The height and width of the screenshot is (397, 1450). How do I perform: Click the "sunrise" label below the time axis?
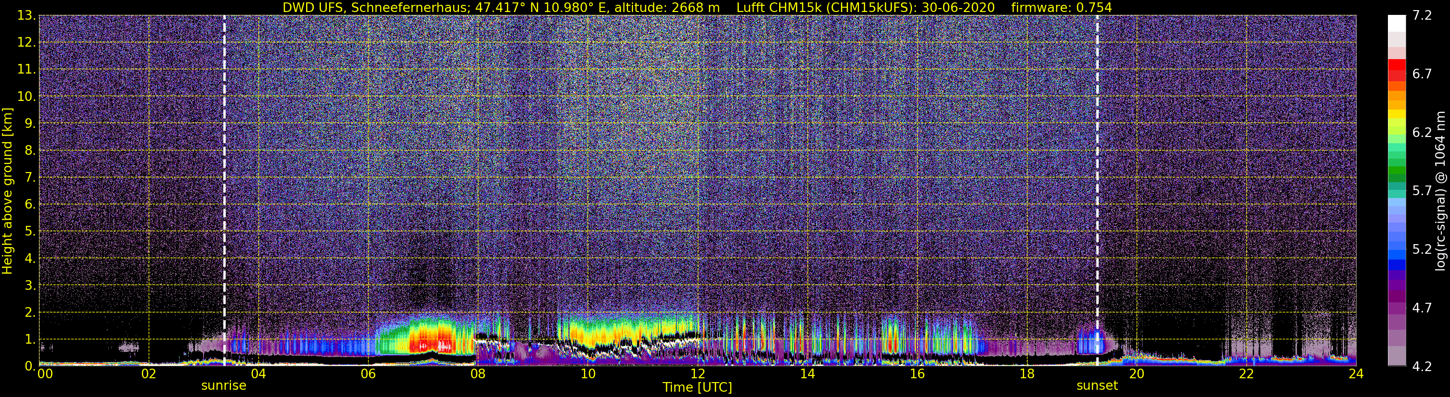pos(224,386)
